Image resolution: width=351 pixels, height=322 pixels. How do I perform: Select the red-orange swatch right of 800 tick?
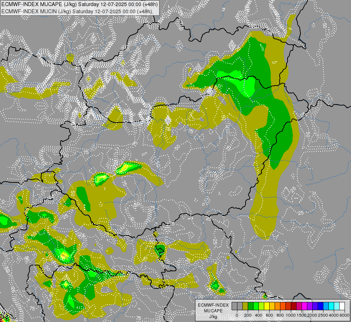click(x=283, y=306)
